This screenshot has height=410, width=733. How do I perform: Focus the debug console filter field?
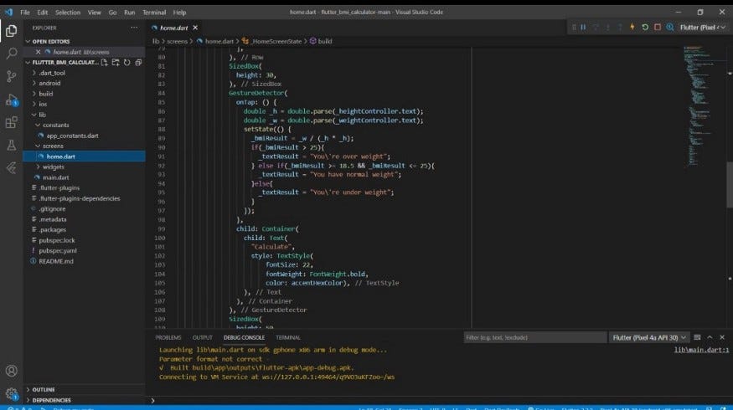coord(534,337)
